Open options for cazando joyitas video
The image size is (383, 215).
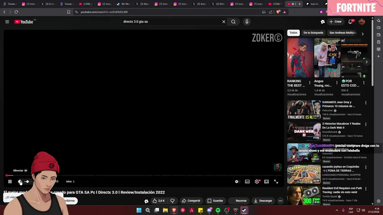pyautogui.click(x=366, y=167)
